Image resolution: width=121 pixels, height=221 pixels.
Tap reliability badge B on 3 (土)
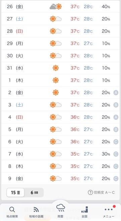click(116, 105)
